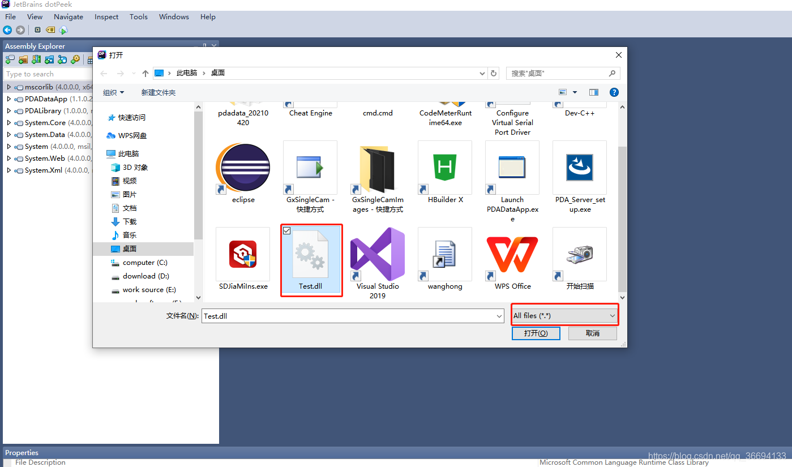
Task: Click Open from GAC books icon
Action: (36, 59)
